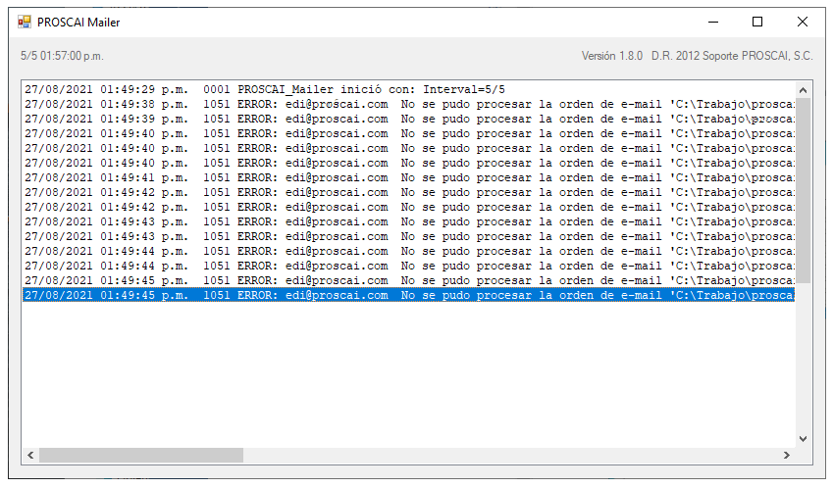Click the '5/5 01:57:00 p.m.' status label
The image size is (833, 488).
(x=62, y=56)
